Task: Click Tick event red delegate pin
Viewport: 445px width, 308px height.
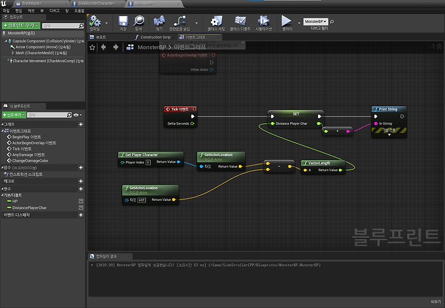Action: (195, 109)
